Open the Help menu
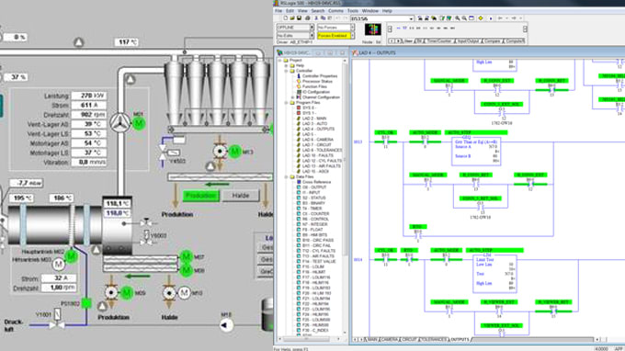The height and width of the screenshot is (351, 625). 387,11
